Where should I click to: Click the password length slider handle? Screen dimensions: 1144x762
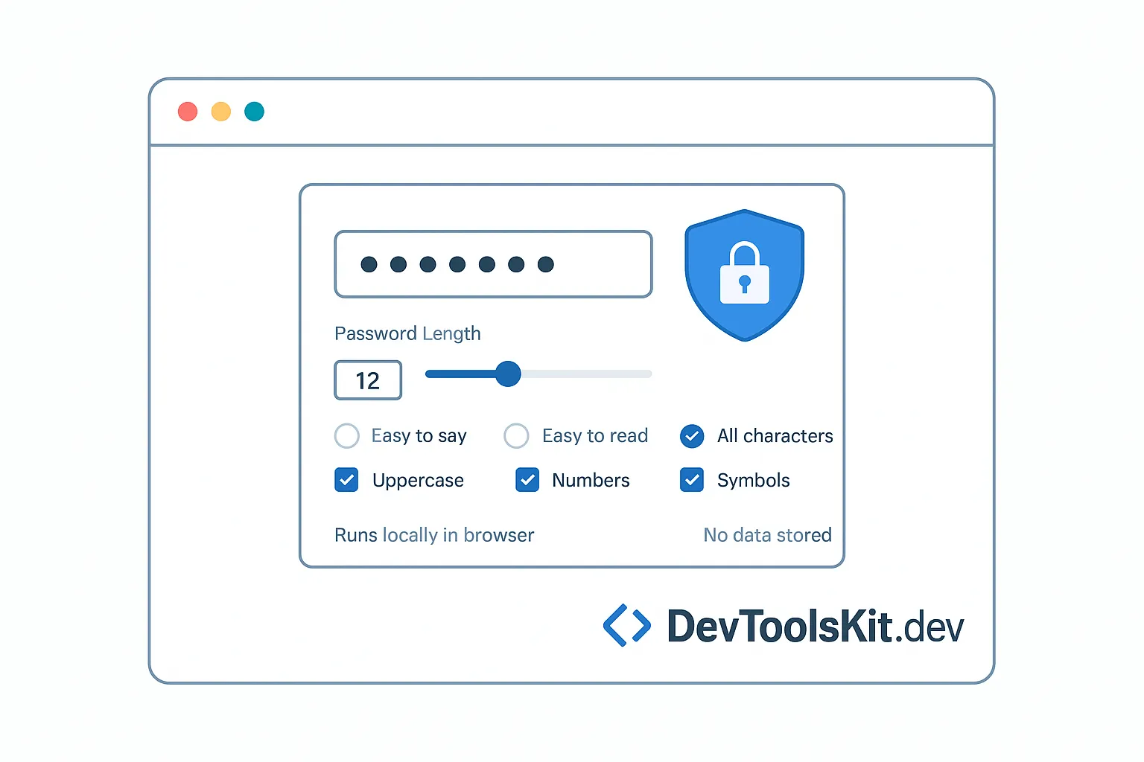(x=508, y=374)
